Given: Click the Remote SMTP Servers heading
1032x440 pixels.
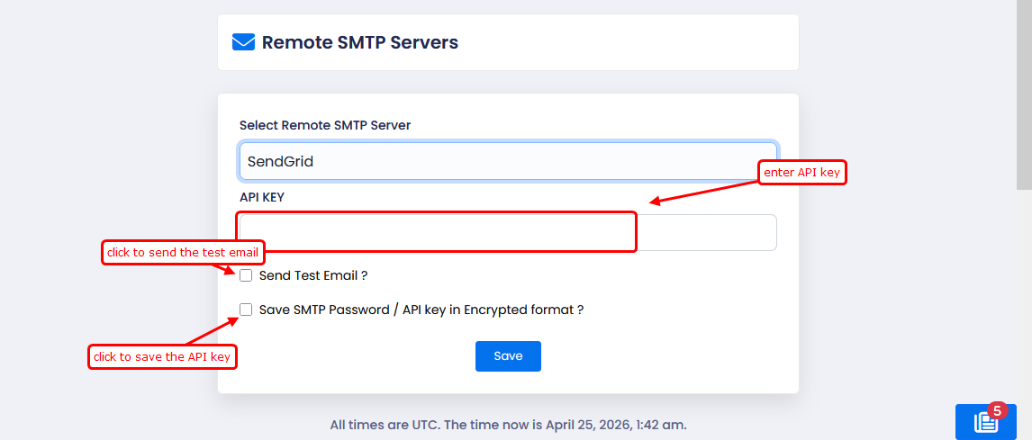Looking at the screenshot, I should click(359, 42).
